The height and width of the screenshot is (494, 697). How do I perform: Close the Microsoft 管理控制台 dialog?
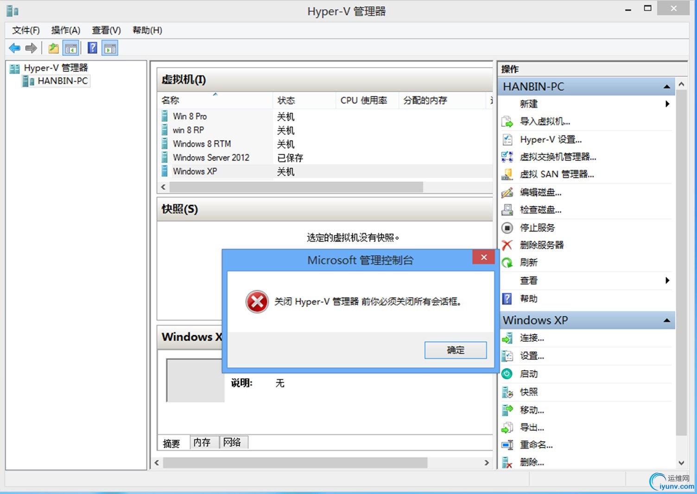(x=483, y=257)
